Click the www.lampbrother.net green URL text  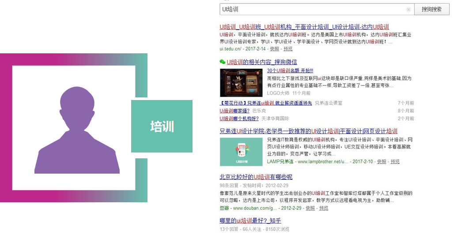[x=323, y=162]
